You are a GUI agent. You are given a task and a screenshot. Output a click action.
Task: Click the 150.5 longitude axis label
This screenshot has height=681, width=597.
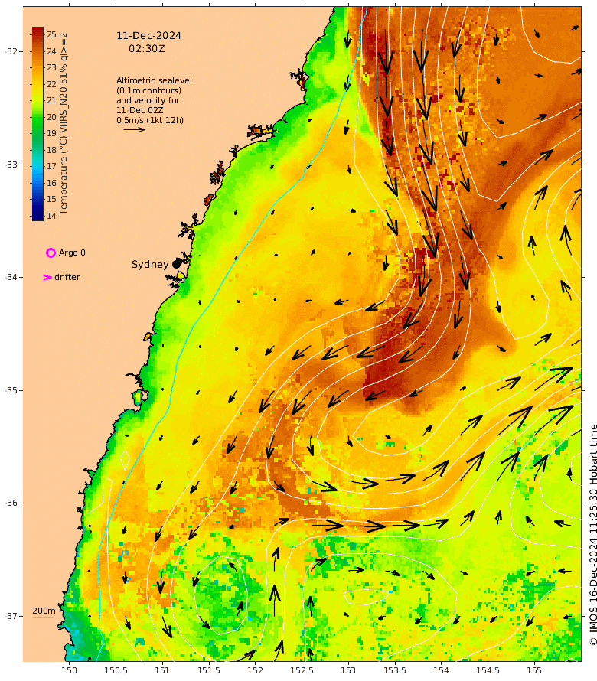tap(116, 670)
